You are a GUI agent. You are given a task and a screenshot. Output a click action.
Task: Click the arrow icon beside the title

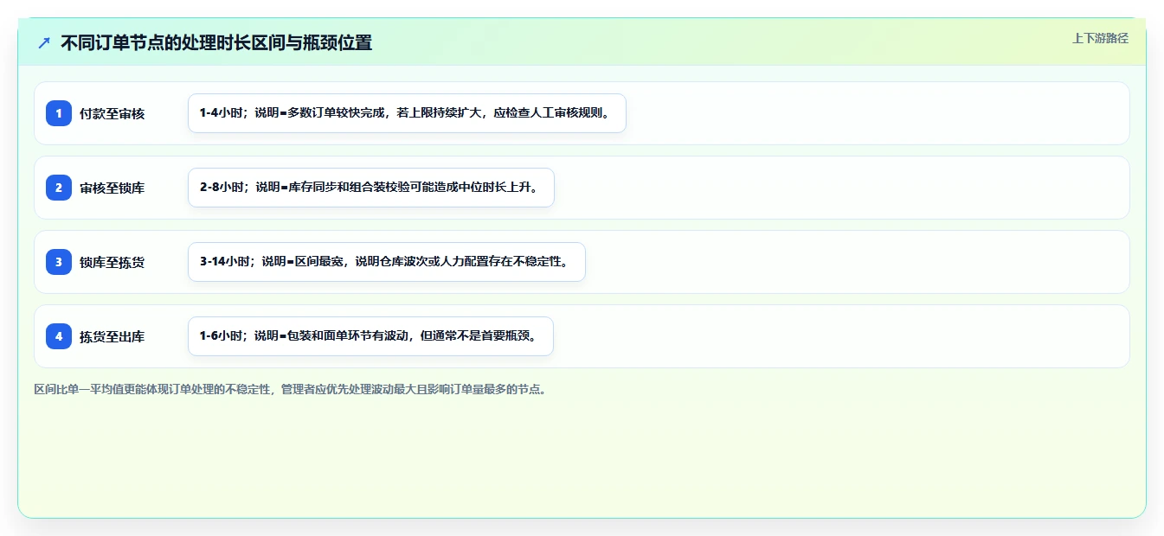(x=44, y=42)
